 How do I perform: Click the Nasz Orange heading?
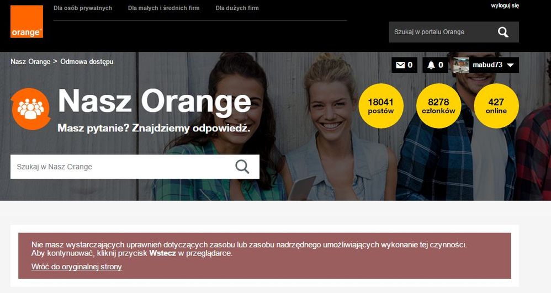[155, 102]
